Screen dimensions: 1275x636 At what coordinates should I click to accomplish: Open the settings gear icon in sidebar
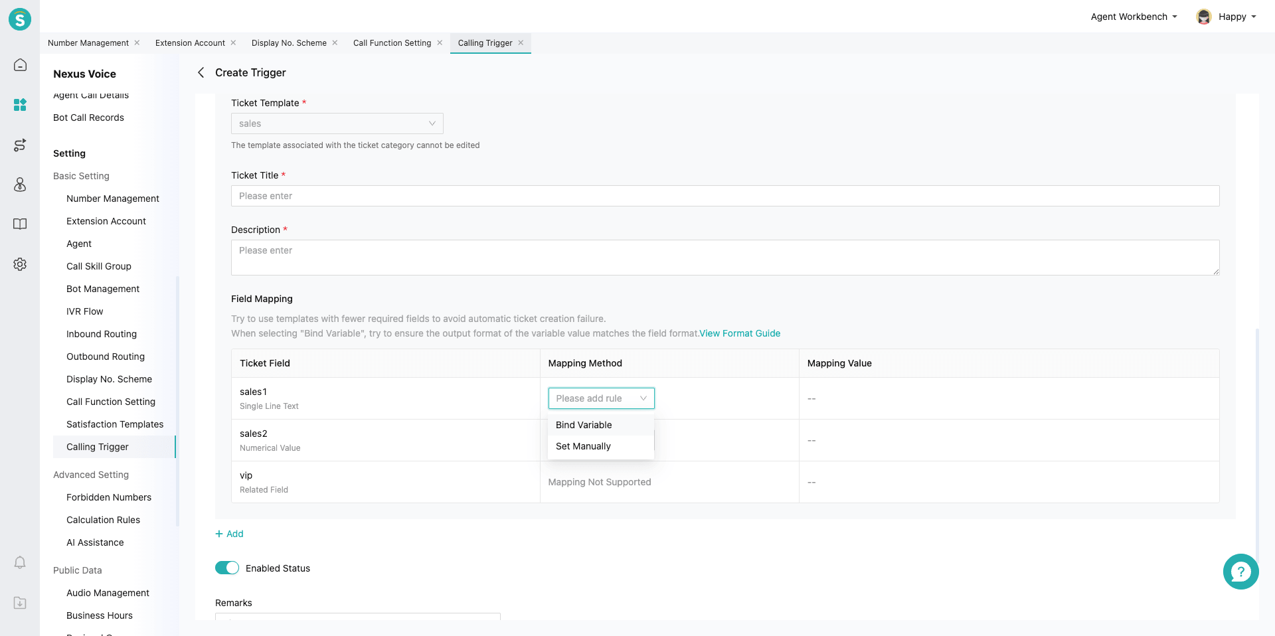coord(20,264)
